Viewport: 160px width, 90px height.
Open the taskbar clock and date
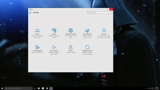click(x=157, y=88)
